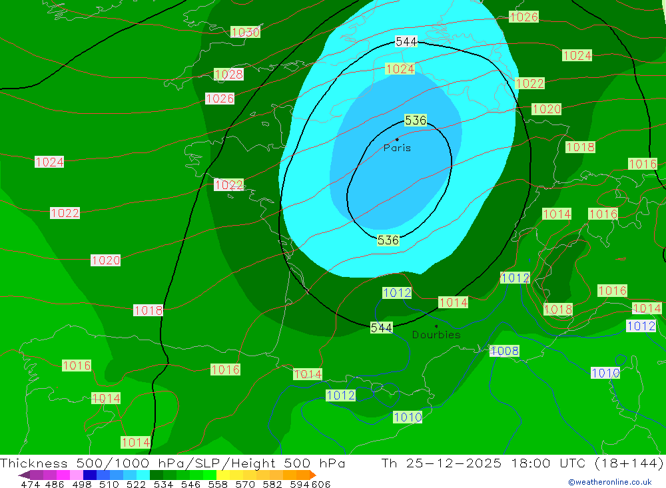The image size is (666, 488).
Task: Select the 1024 label inside the cyan area
Action: [x=400, y=69]
